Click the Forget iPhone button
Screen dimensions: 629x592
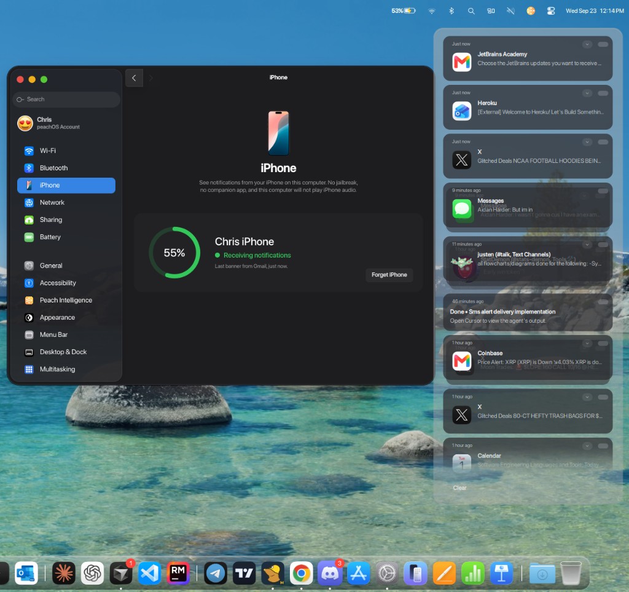(x=389, y=275)
